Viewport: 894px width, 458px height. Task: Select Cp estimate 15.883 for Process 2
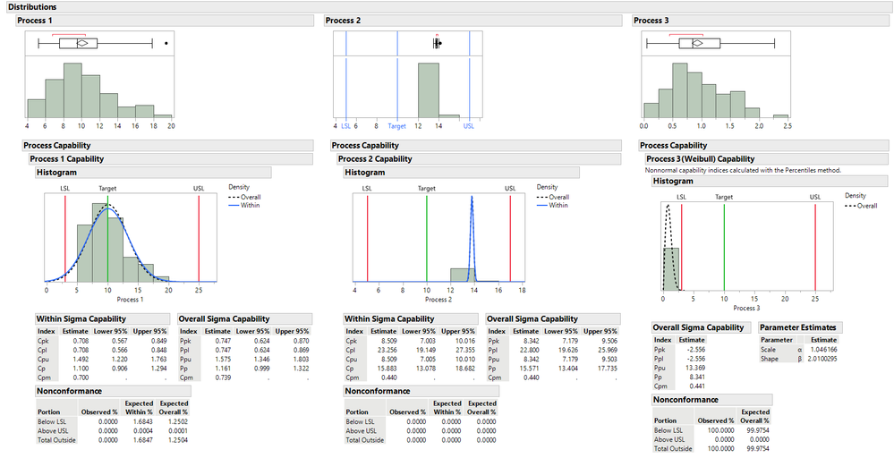point(387,369)
